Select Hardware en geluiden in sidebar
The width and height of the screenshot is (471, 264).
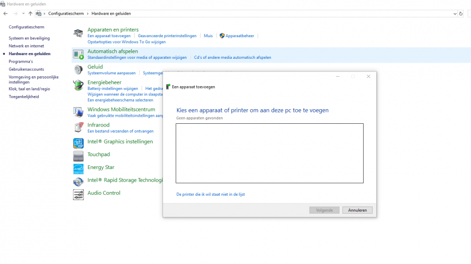click(x=29, y=54)
